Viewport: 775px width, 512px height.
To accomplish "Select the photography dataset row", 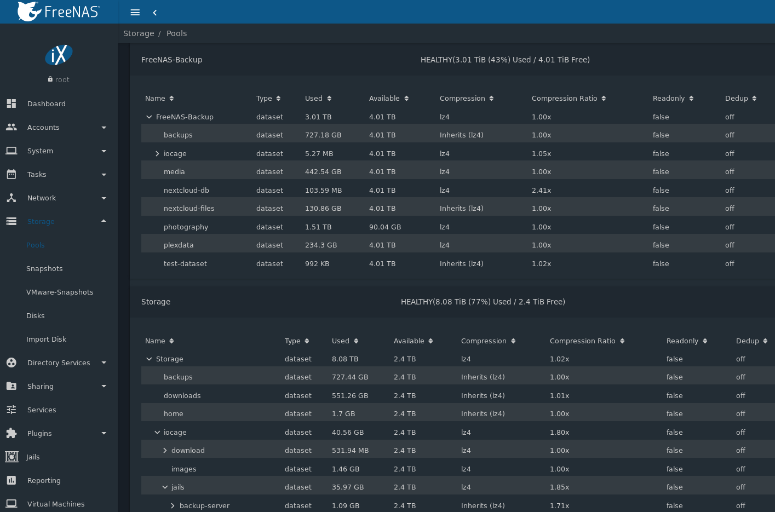I will pyautogui.click(x=458, y=227).
